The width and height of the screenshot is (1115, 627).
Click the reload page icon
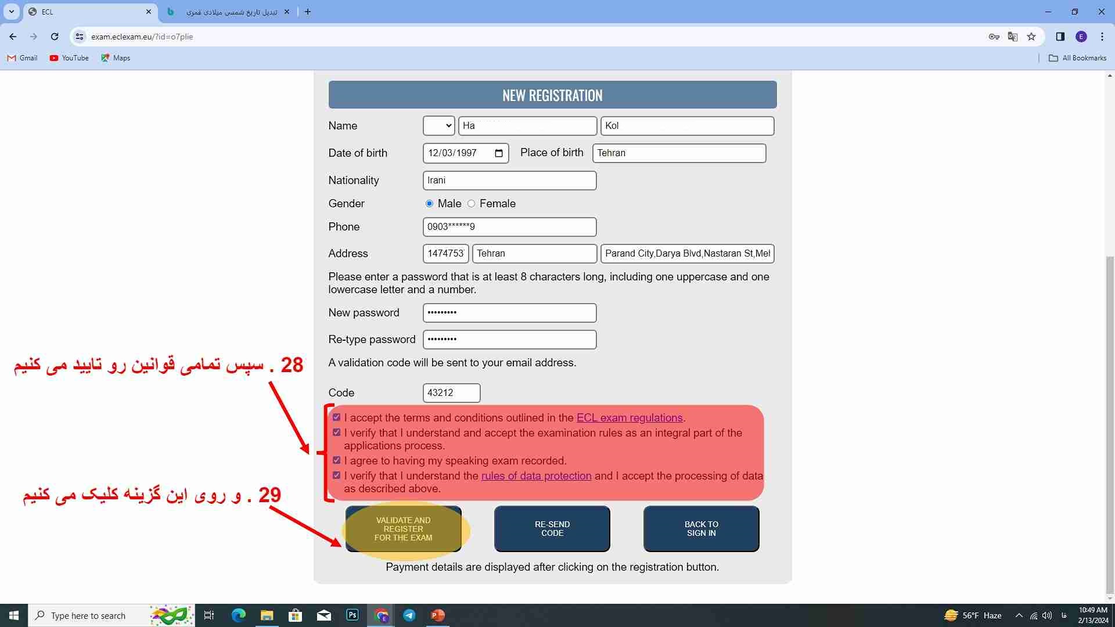[x=55, y=37]
